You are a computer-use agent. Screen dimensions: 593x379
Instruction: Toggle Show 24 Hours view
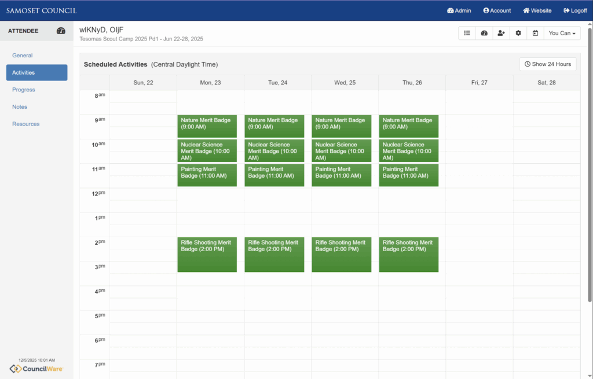click(x=548, y=64)
